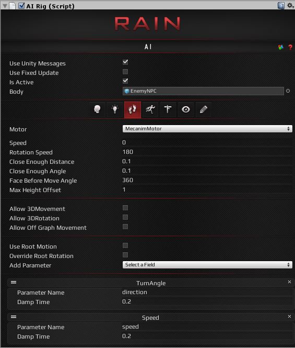Click the colorful icon beside red help
Image resolution: width=295 pixels, height=348 pixels.
coord(280,47)
